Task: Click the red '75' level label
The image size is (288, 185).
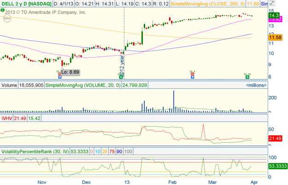Action: click(x=112, y=151)
